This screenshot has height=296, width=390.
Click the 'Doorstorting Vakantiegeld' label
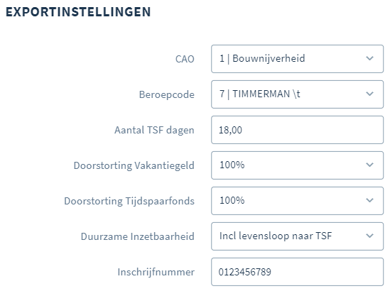(134, 165)
